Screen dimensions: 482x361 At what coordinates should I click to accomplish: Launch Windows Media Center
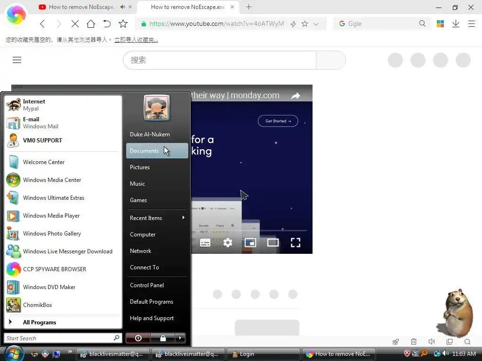point(63,180)
